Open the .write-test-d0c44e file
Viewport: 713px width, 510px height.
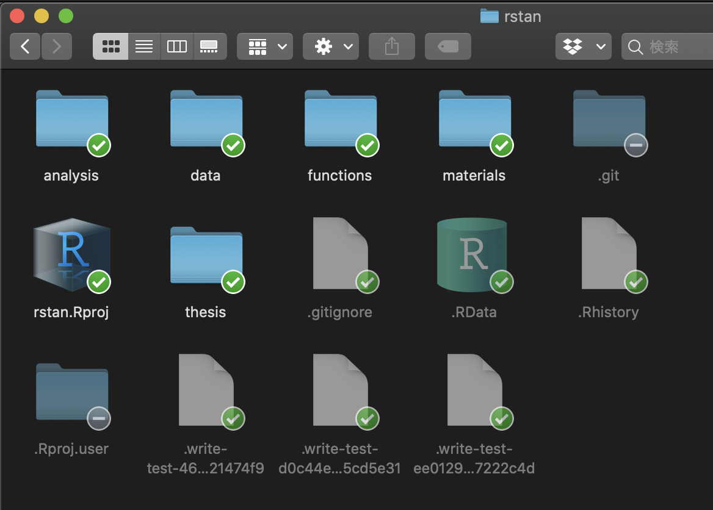[340, 390]
